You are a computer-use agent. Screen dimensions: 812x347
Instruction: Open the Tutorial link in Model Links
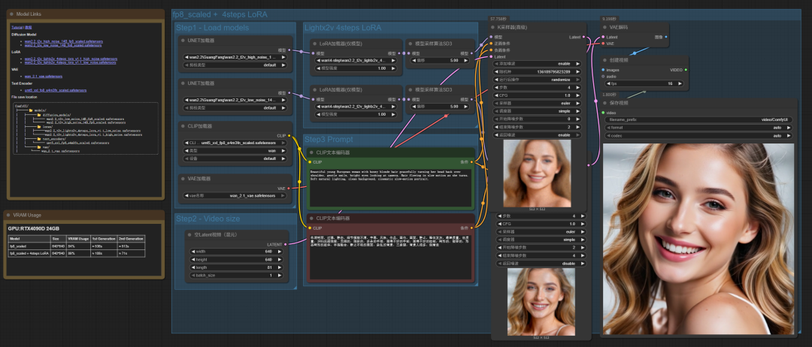17,27
